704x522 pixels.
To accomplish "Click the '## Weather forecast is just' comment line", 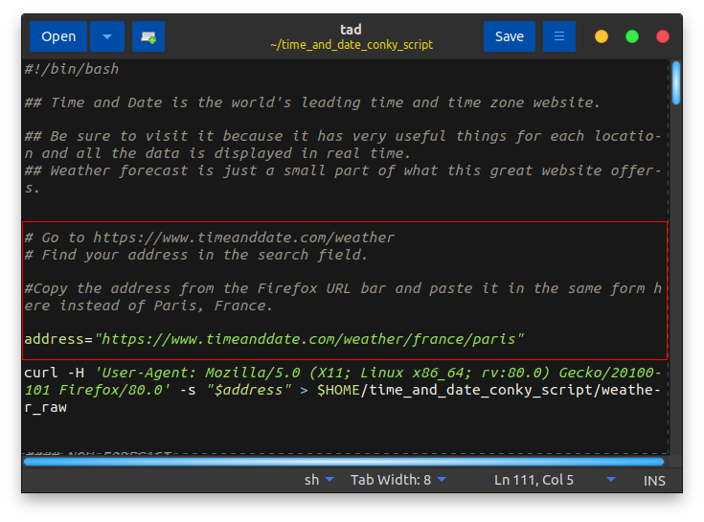I will click(343, 170).
